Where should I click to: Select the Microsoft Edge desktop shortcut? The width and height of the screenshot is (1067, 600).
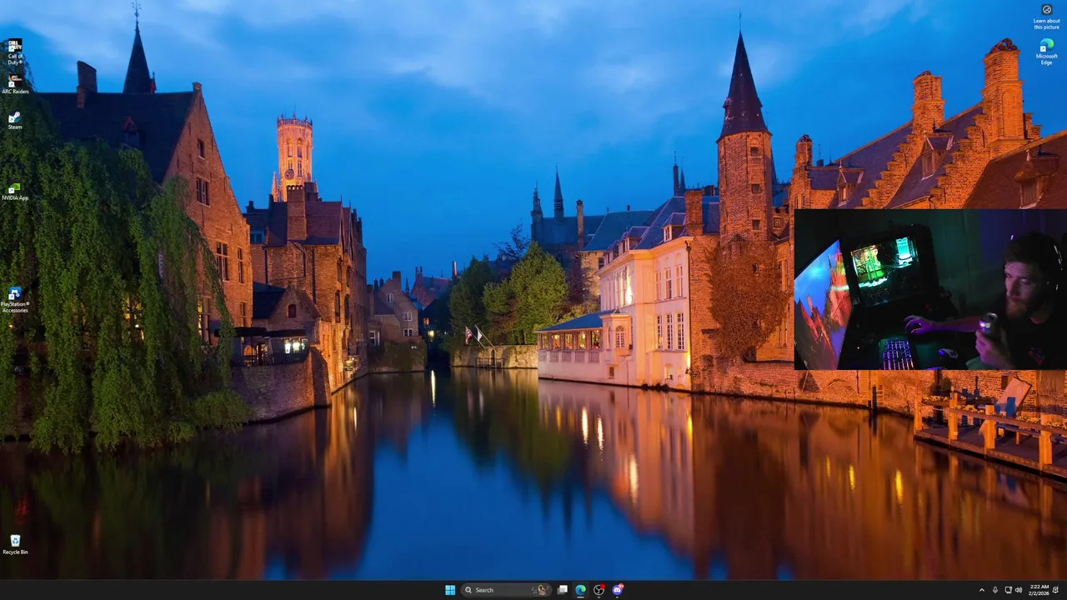(1047, 52)
